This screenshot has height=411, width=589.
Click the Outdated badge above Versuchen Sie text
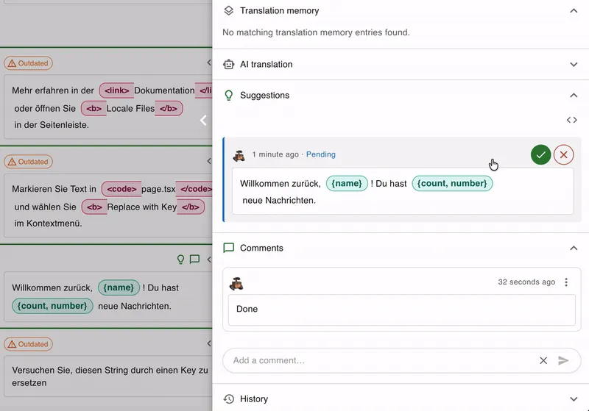click(x=28, y=344)
